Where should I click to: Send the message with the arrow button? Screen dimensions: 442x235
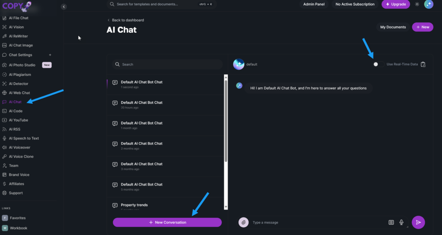pyautogui.click(x=418, y=222)
